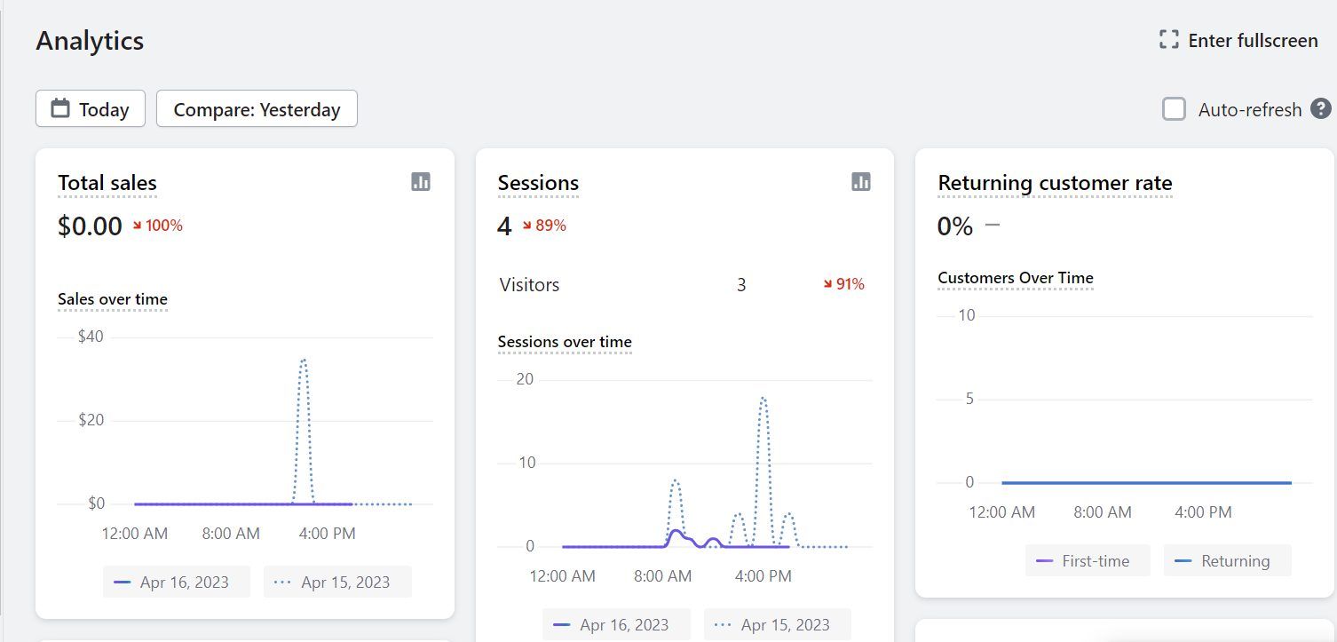The image size is (1337, 642).
Task: Click the Auto-refresh help question icon
Action: 1321,109
